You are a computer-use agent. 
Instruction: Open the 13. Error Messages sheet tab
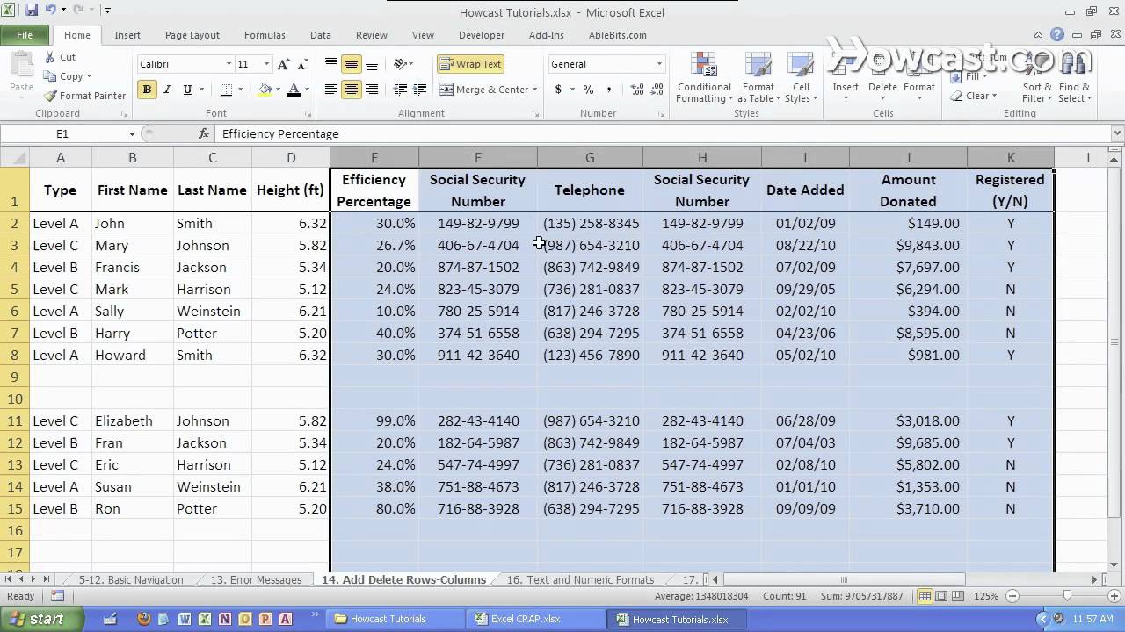point(256,579)
